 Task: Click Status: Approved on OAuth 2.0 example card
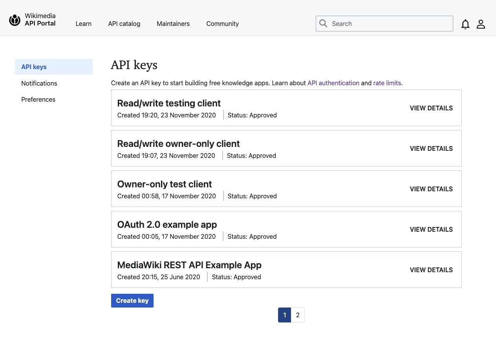[252, 236]
